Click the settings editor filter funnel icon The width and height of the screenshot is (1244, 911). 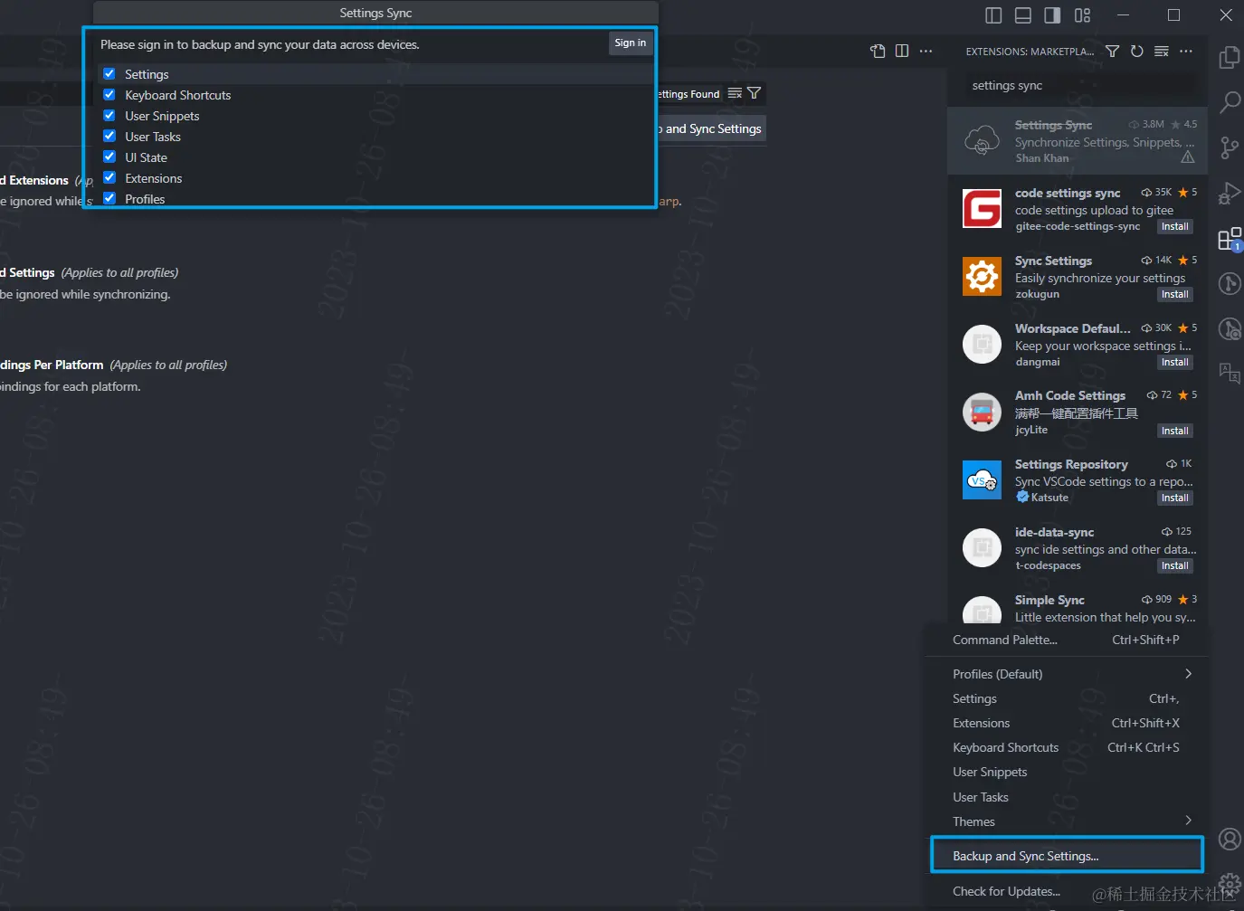point(754,93)
